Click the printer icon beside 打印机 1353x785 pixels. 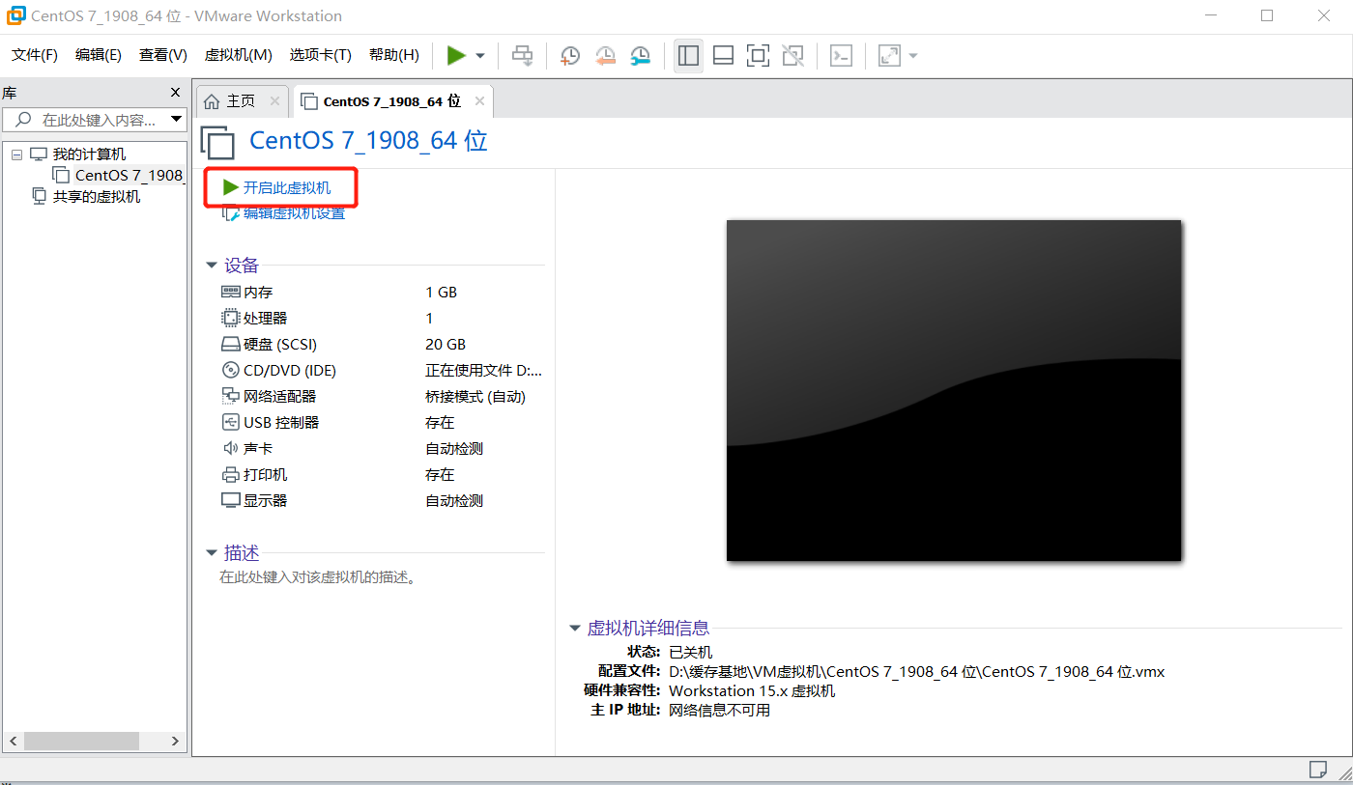tap(230, 474)
